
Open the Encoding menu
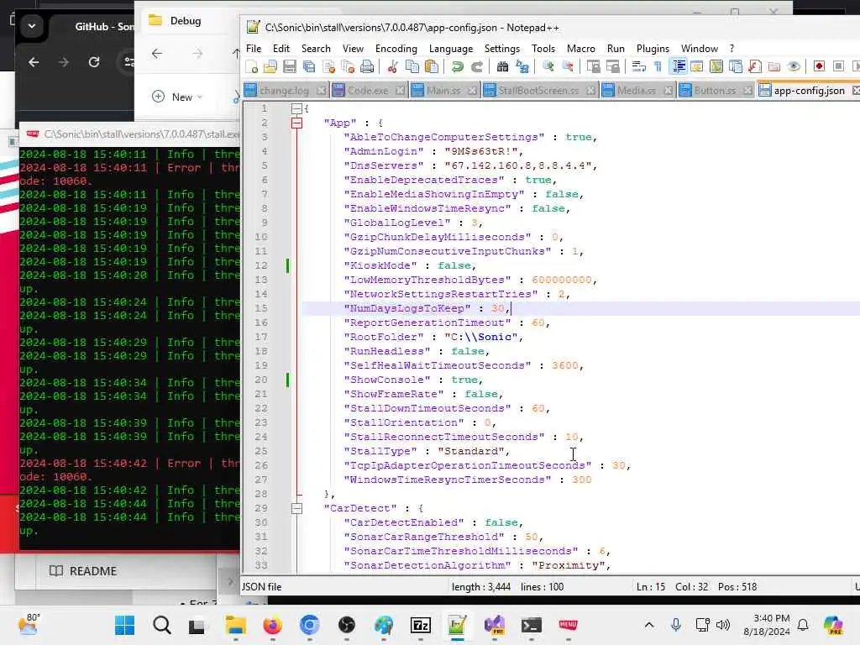coord(396,49)
